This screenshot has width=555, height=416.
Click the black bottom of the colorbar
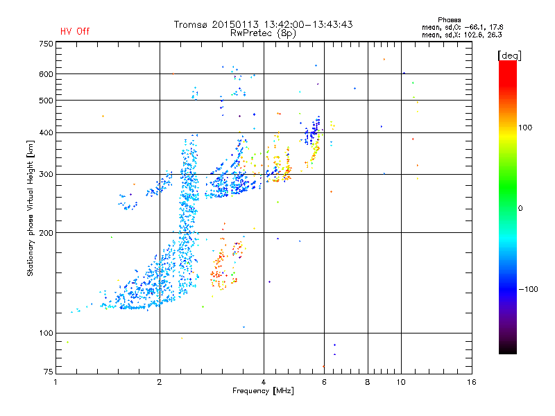[x=508, y=349]
